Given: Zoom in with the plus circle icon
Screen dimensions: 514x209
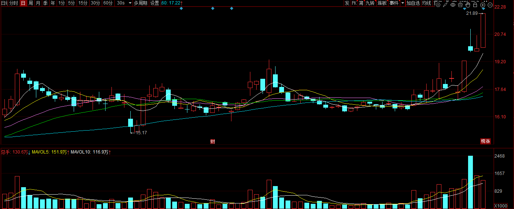Looking at the screenshot, I should [483, 5].
